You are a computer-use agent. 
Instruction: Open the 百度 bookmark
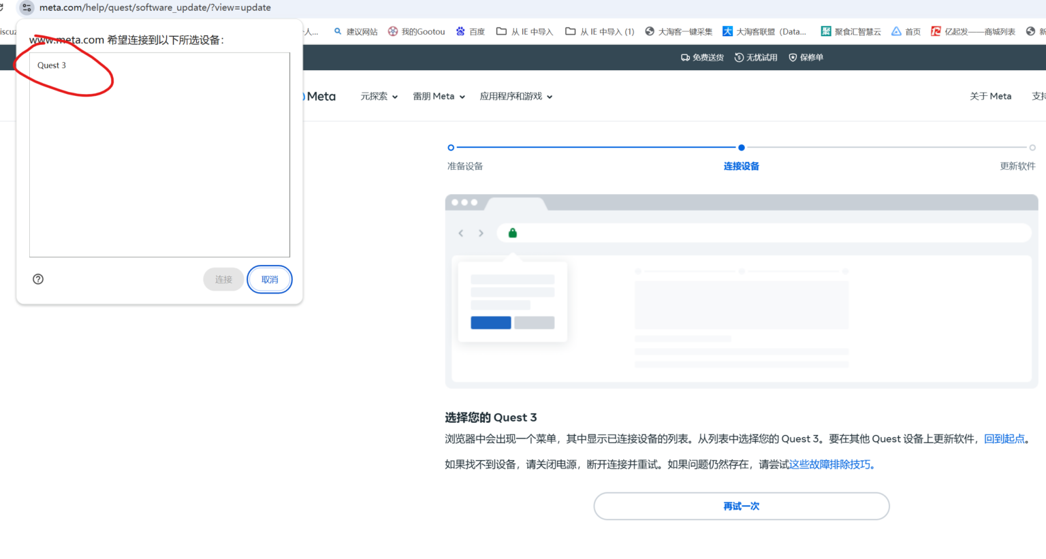[471, 31]
